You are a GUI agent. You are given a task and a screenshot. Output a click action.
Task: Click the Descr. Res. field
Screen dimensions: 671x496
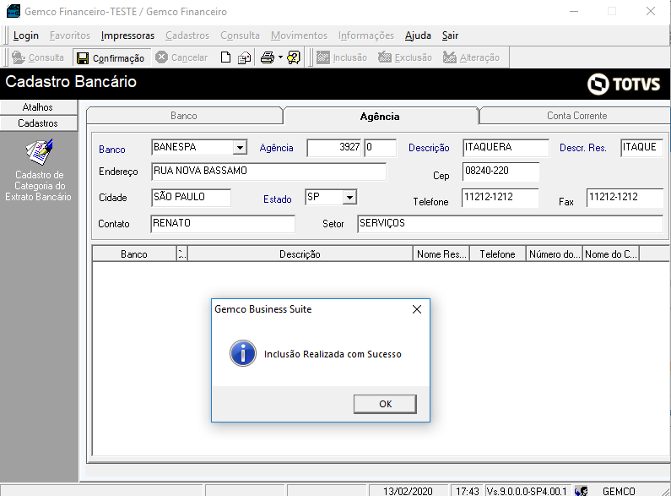642,147
